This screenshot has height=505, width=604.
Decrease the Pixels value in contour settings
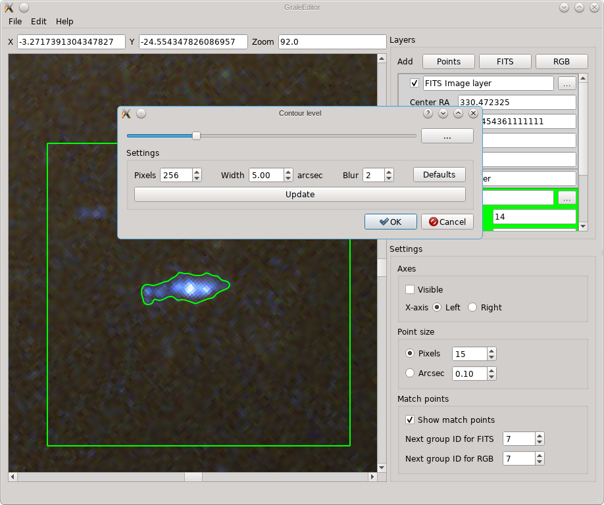[197, 178]
